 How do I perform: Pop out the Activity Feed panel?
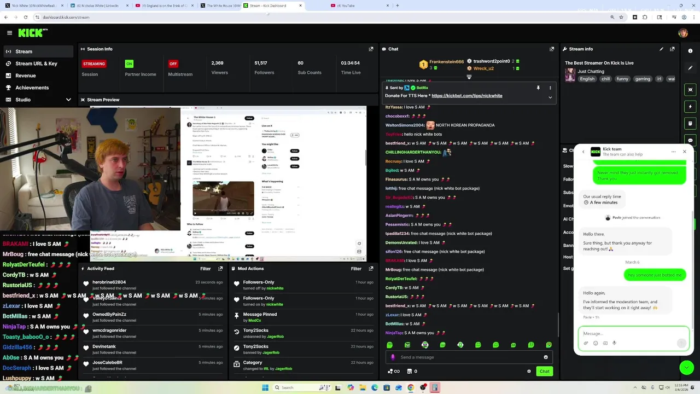coord(220,269)
